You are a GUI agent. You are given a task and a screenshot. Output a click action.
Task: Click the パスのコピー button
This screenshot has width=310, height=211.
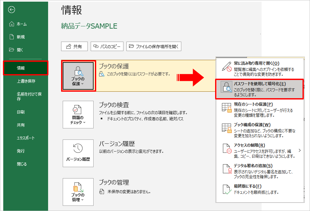click(x=107, y=46)
